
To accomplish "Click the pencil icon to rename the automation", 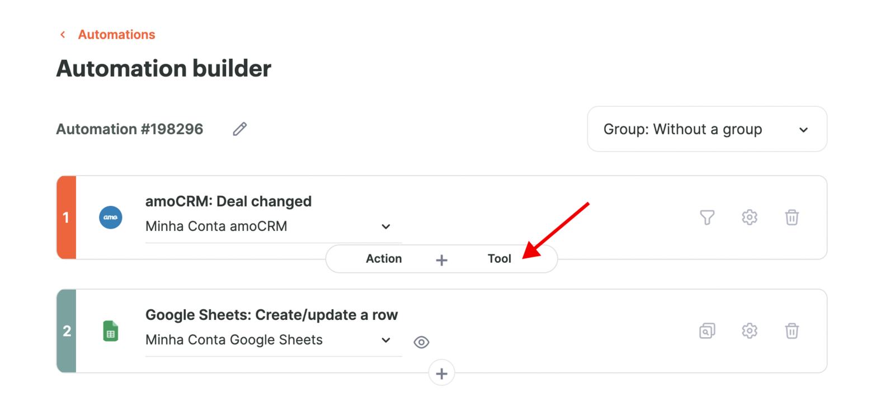I will pyautogui.click(x=239, y=129).
